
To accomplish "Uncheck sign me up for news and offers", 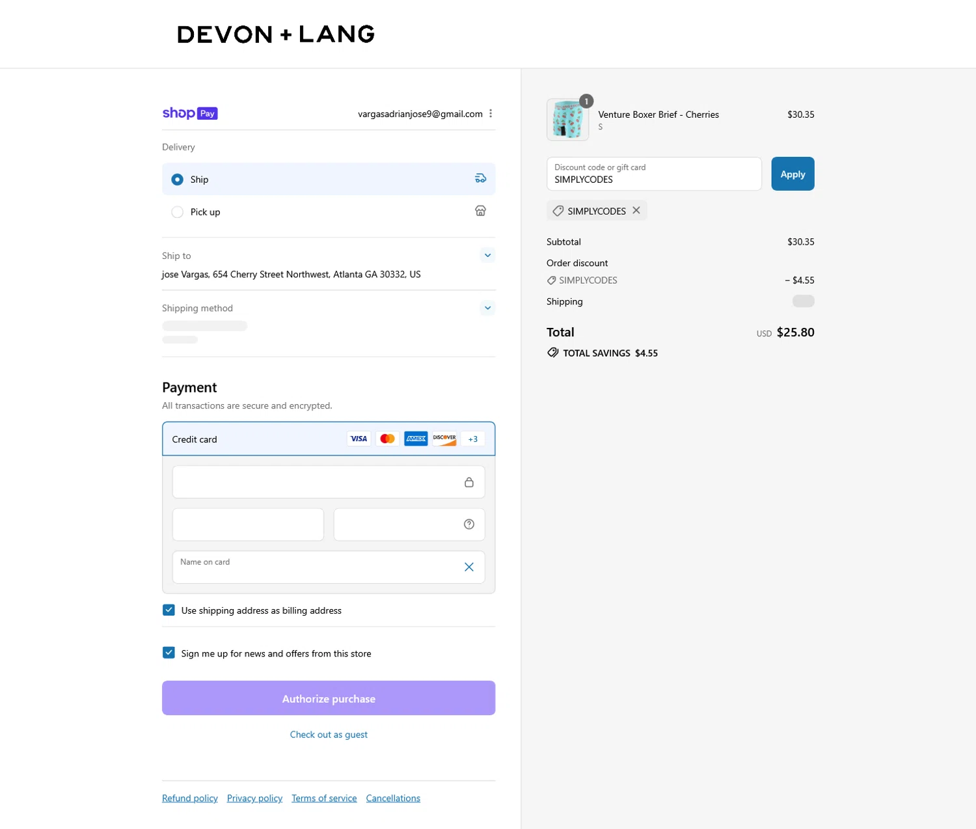I will click(169, 653).
